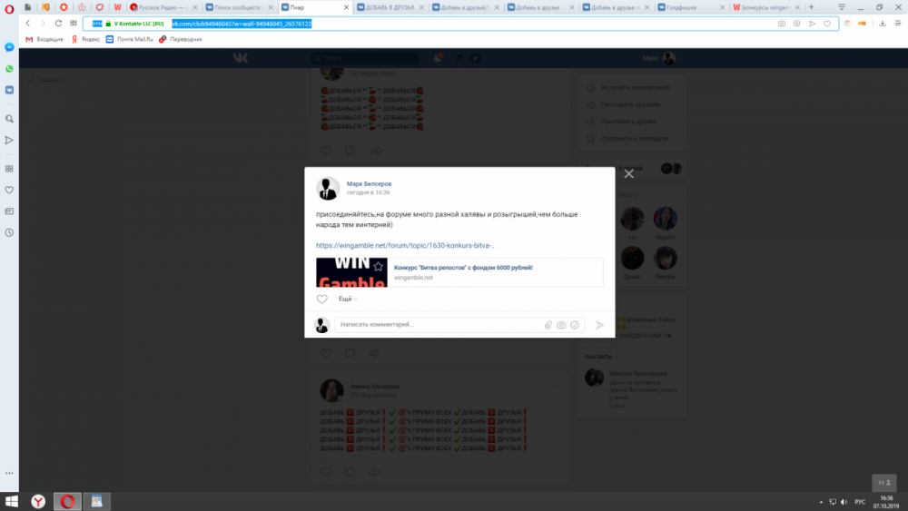Open WhatsApp in the Opera sidebar
Screen dimensions: 908x511
pyautogui.click(x=9, y=69)
